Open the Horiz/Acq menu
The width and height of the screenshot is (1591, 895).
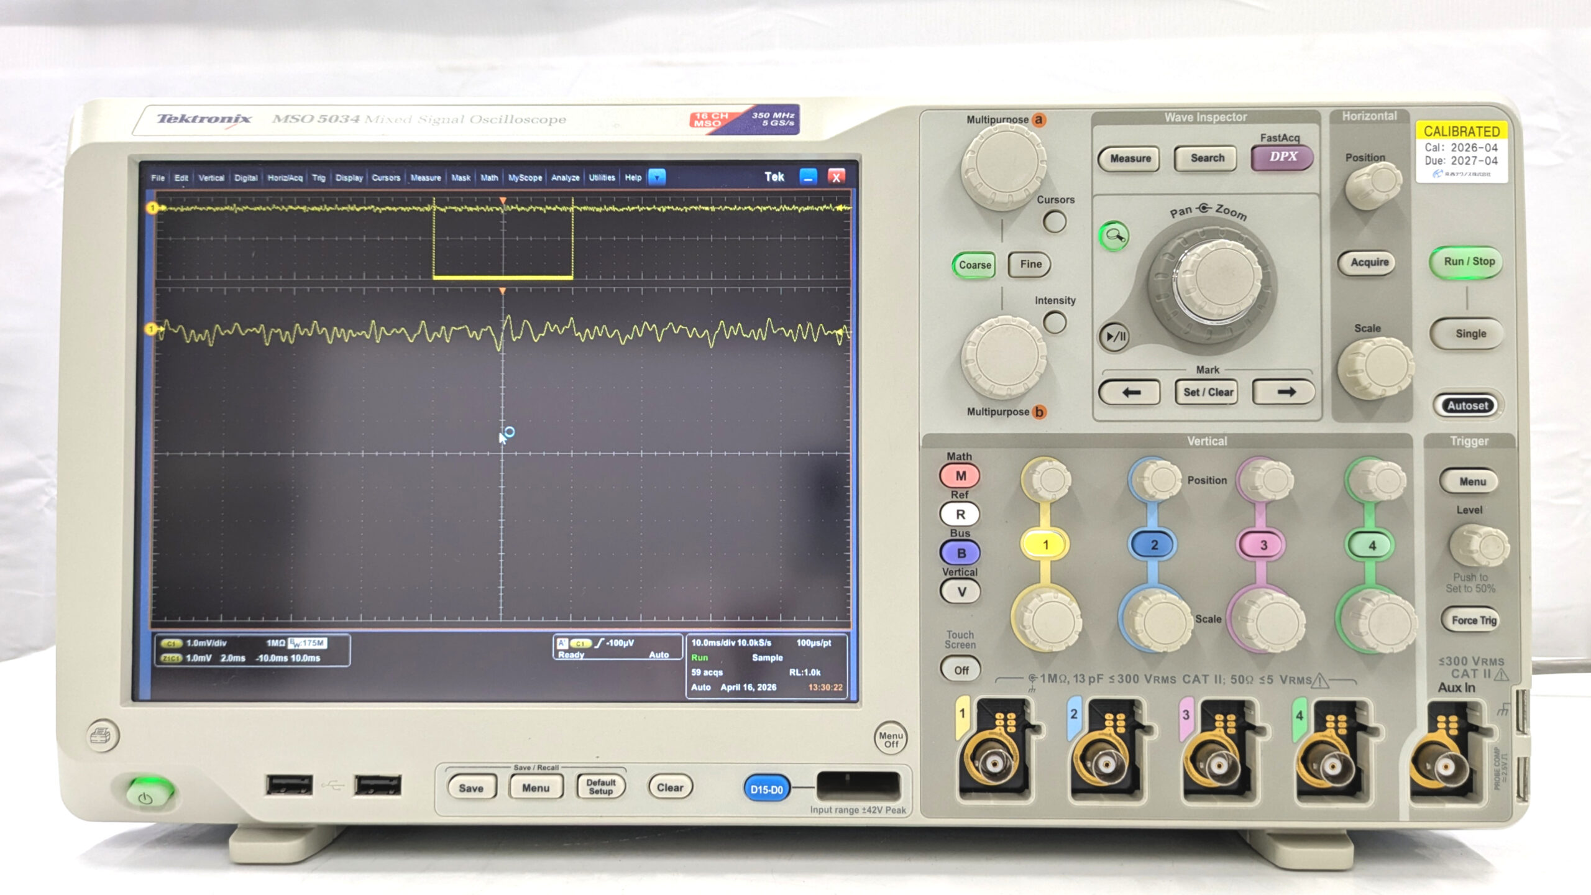285,178
